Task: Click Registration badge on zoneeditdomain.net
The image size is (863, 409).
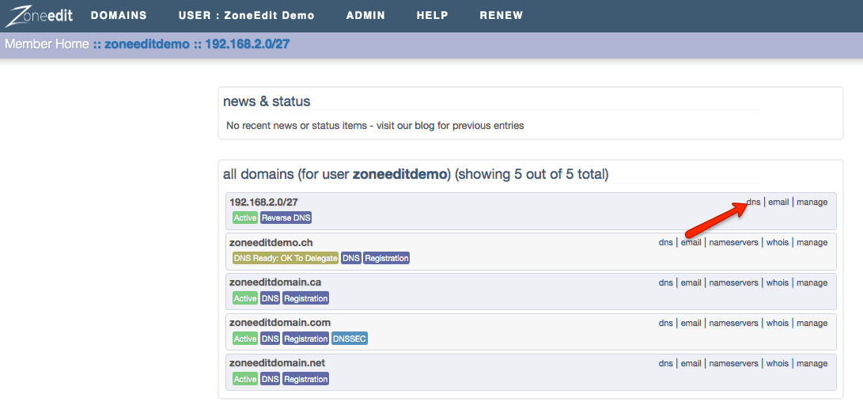Action: coord(305,379)
